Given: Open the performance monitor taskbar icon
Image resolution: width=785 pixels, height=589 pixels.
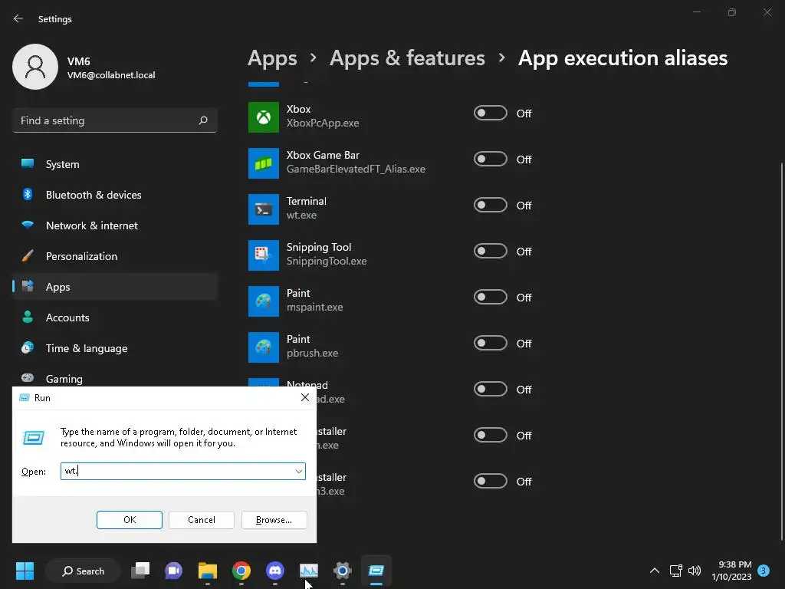Looking at the screenshot, I should pyautogui.click(x=308, y=571).
